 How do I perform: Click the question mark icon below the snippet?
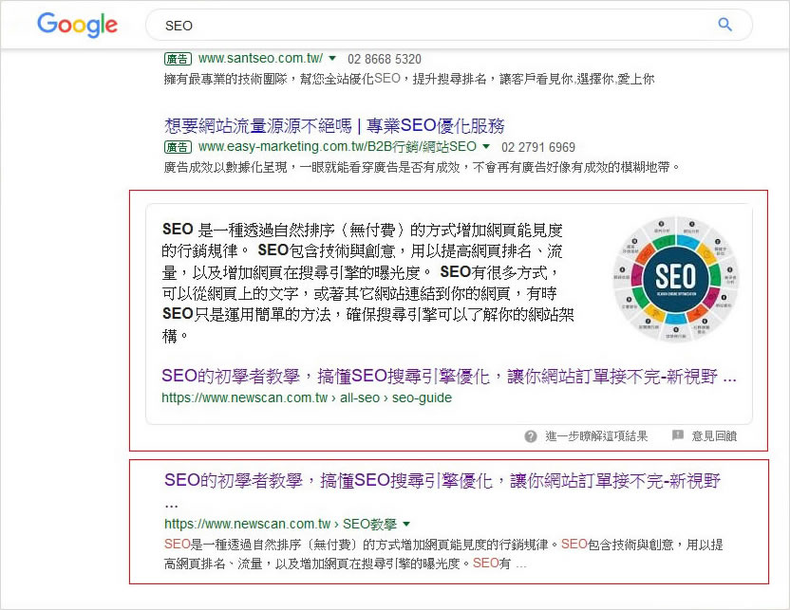(x=531, y=436)
